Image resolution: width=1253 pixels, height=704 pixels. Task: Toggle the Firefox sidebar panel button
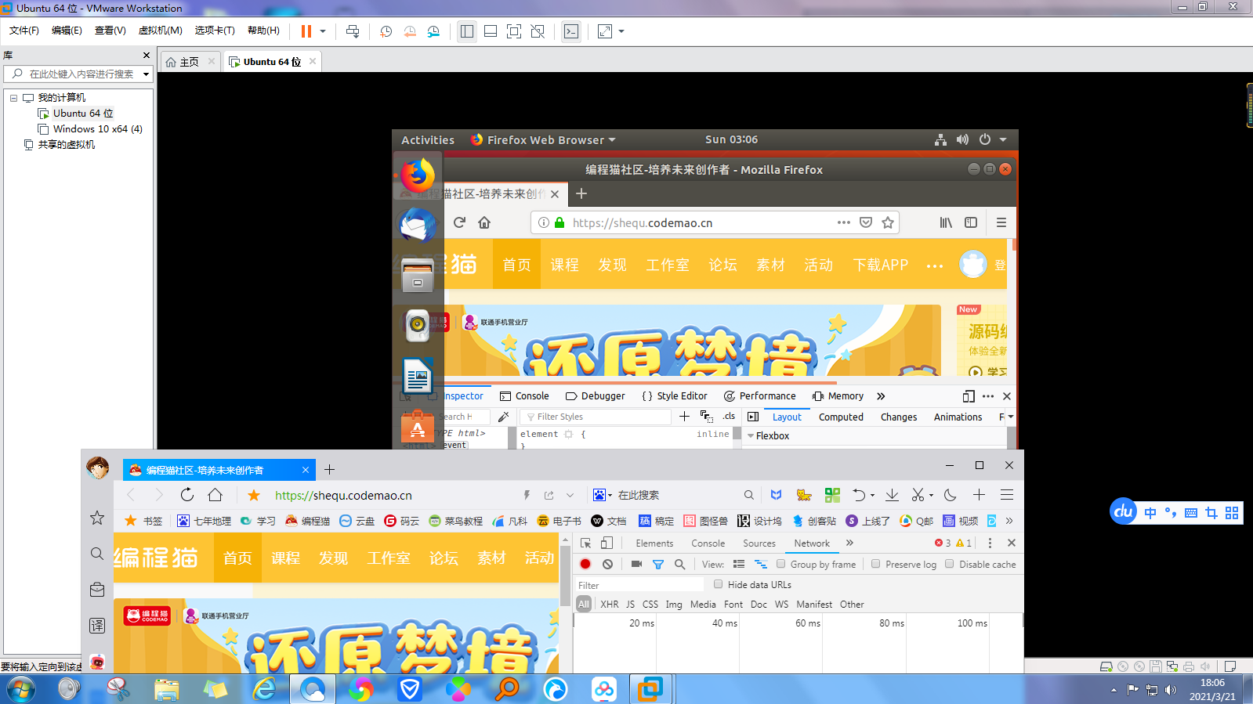point(971,222)
